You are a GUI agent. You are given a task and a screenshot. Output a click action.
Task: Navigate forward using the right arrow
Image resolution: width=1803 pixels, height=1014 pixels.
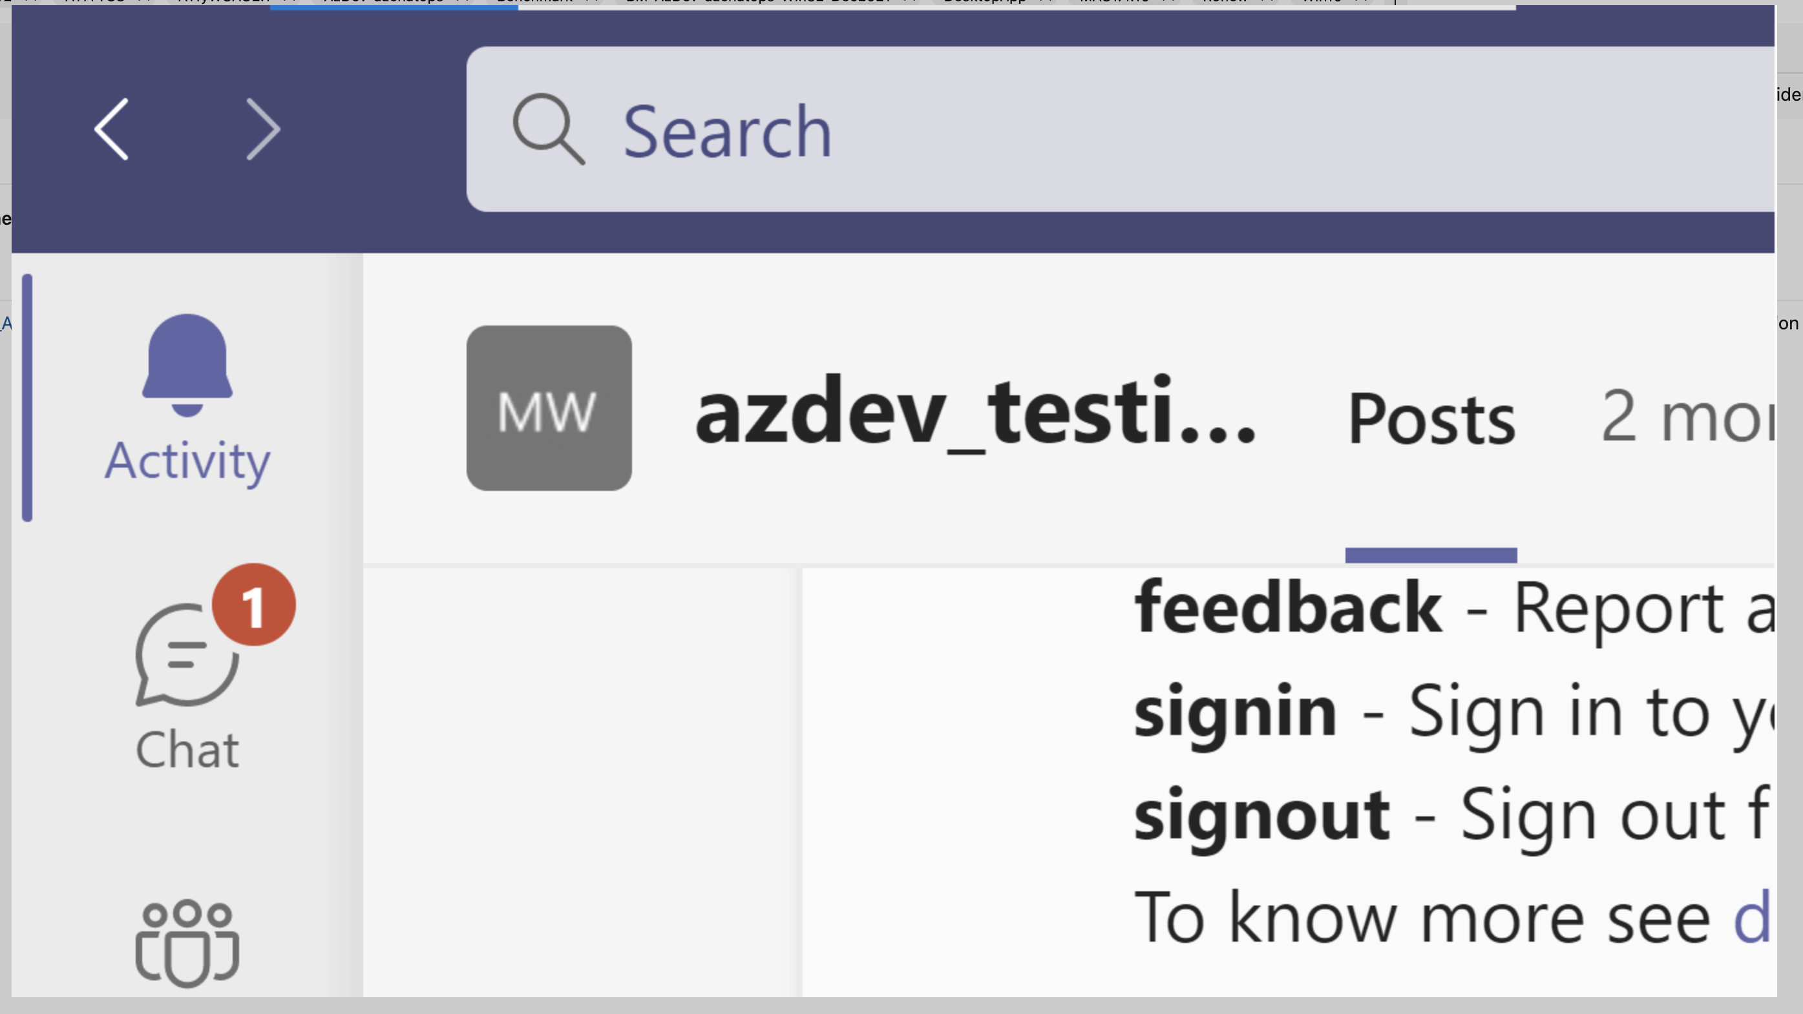point(264,129)
